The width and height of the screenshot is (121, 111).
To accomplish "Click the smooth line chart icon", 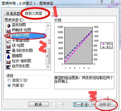I will click(9, 41).
